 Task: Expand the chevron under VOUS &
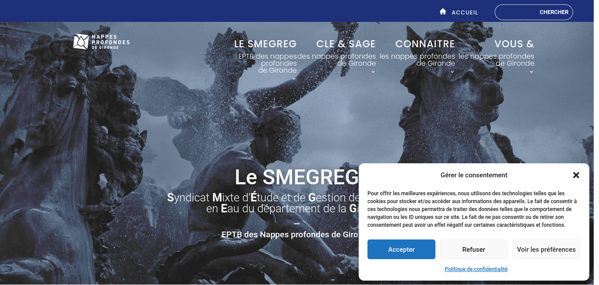[531, 72]
